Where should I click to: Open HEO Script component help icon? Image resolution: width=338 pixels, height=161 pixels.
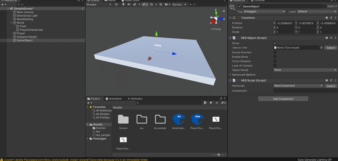327,80
